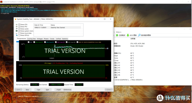
Task: Click the AC Line battery field
Action: tap(35, 85)
